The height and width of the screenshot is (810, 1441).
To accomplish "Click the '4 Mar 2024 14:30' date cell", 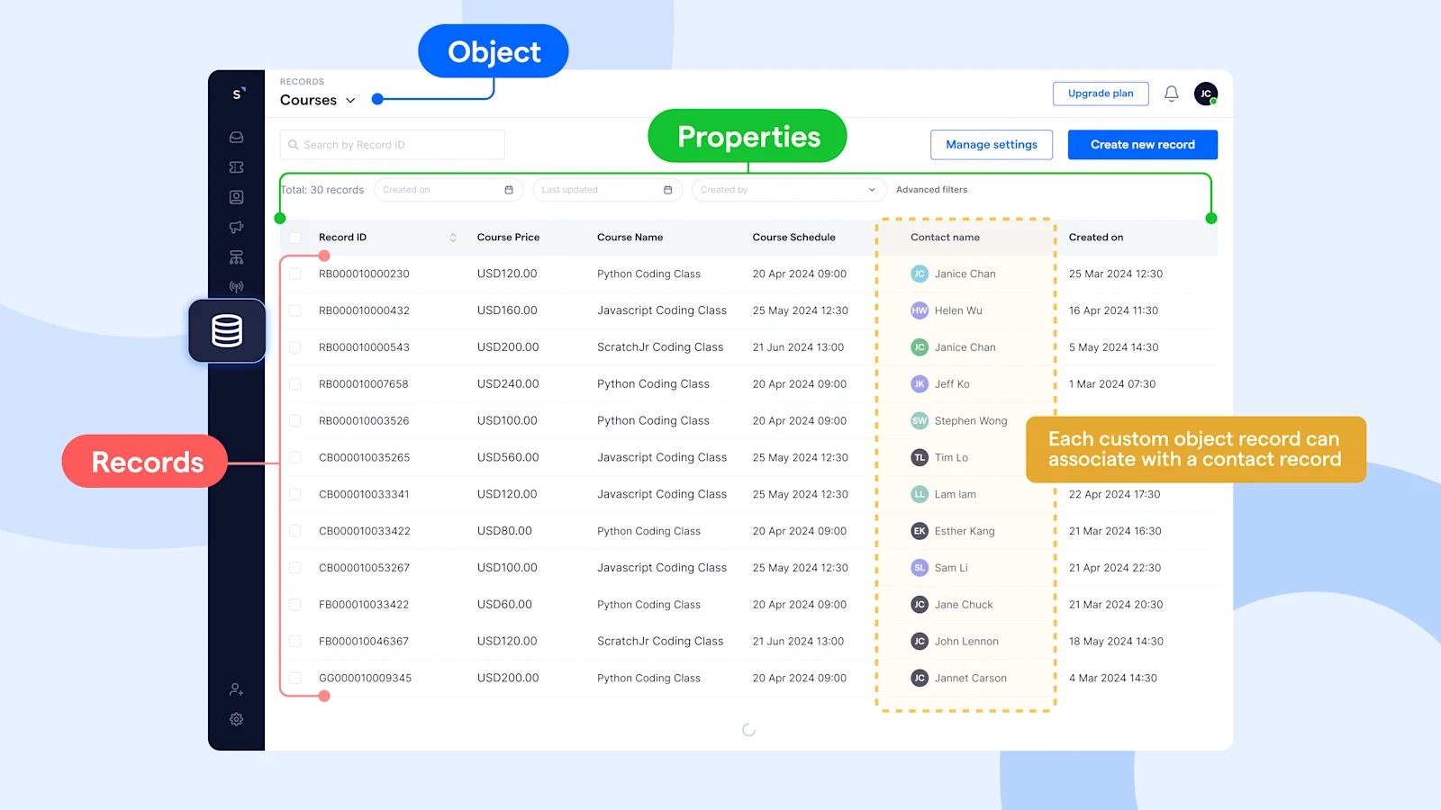I will [x=1112, y=679].
